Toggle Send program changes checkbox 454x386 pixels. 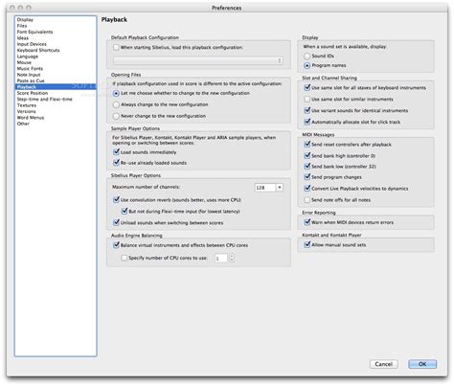click(306, 177)
